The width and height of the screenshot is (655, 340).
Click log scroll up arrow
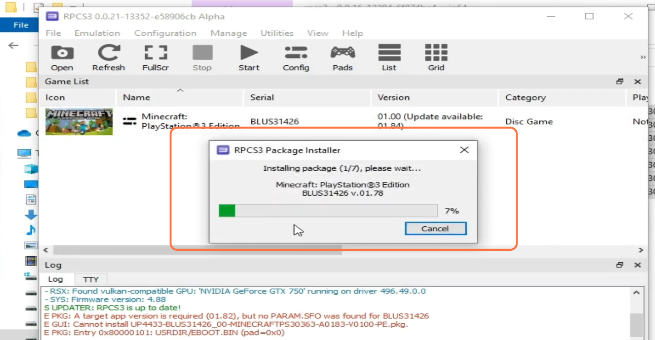(x=636, y=293)
